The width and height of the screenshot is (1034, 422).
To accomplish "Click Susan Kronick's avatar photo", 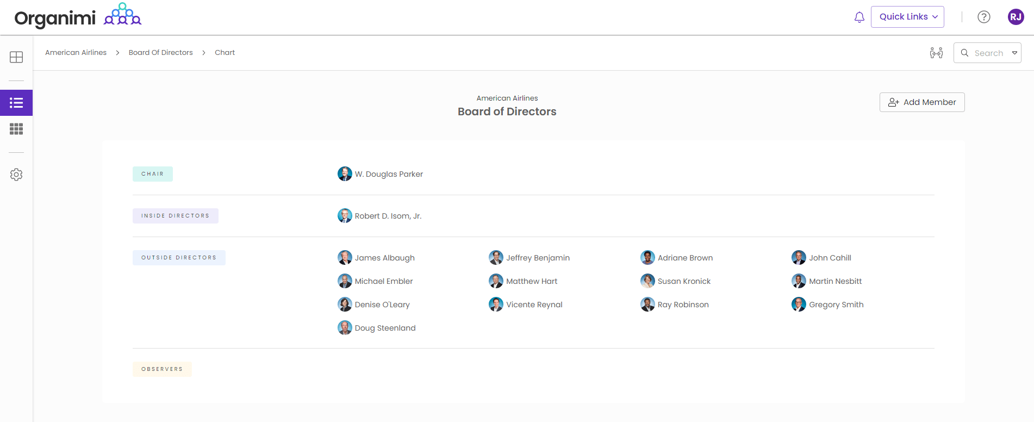I will pos(647,281).
